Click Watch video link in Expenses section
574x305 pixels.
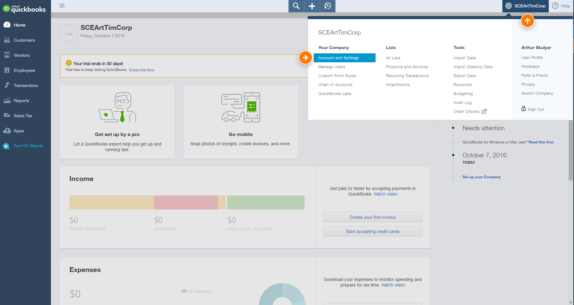click(x=393, y=285)
